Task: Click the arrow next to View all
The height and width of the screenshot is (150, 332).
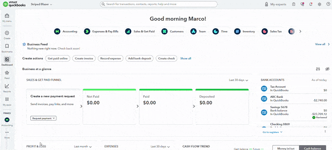Action: (329, 44)
